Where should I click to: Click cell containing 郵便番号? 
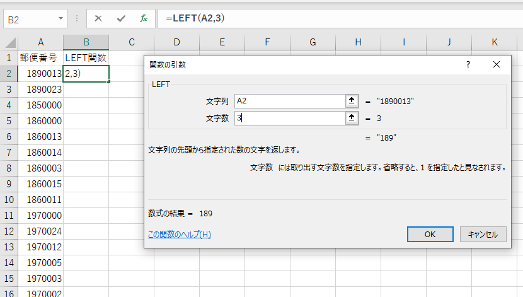[41, 58]
